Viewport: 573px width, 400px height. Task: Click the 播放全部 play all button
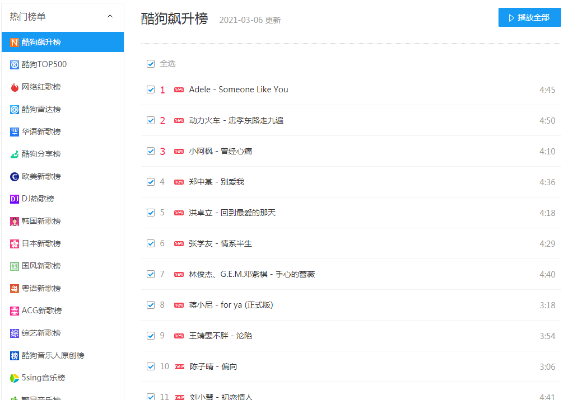coord(529,17)
